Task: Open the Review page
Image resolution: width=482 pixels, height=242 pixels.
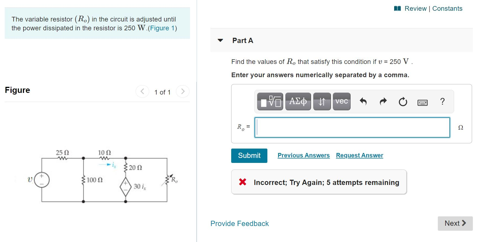Action: [x=415, y=8]
